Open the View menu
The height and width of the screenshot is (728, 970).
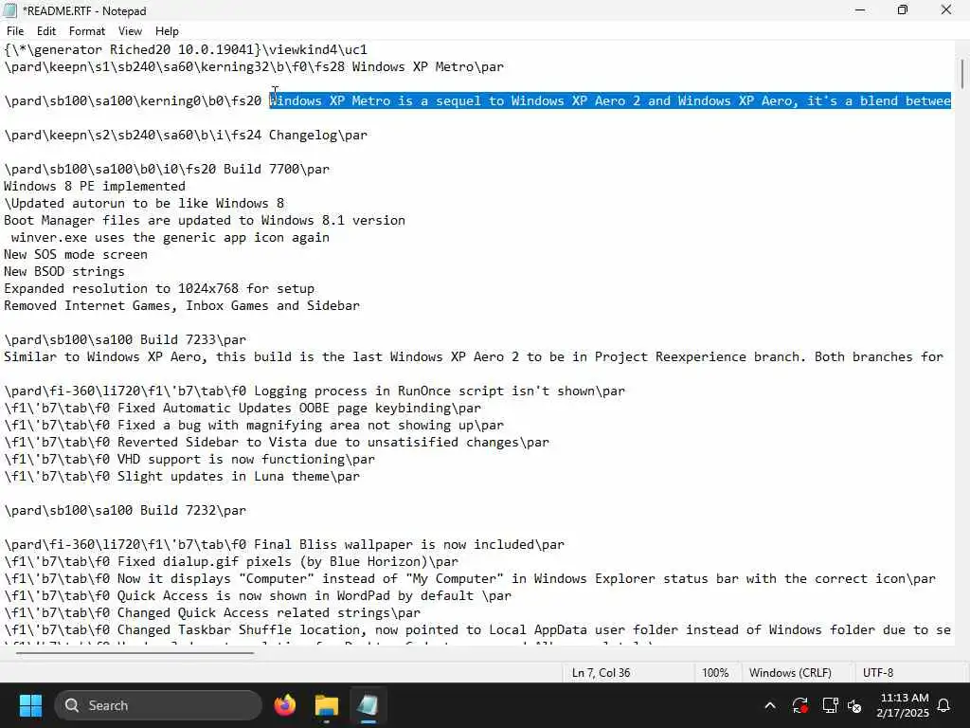(x=130, y=31)
